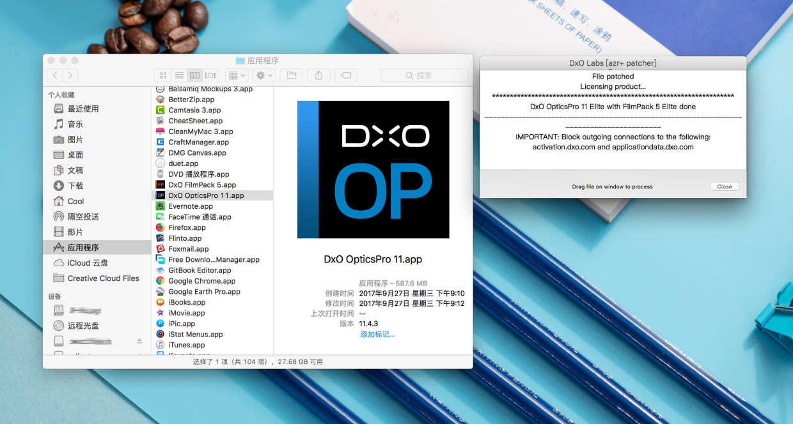The height and width of the screenshot is (424, 793).
Task: Switch Finder to column view
Action: (195, 75)
